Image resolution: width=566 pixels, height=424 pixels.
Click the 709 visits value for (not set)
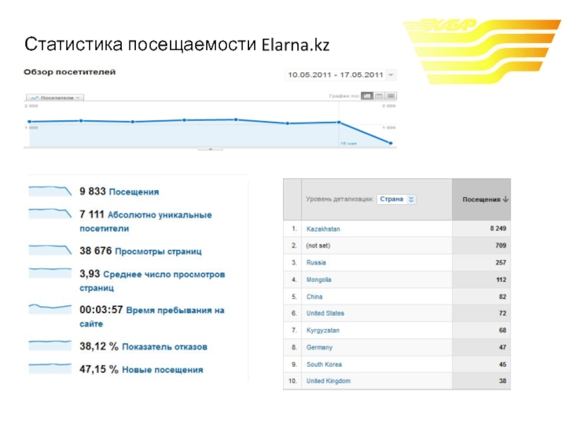501,245
